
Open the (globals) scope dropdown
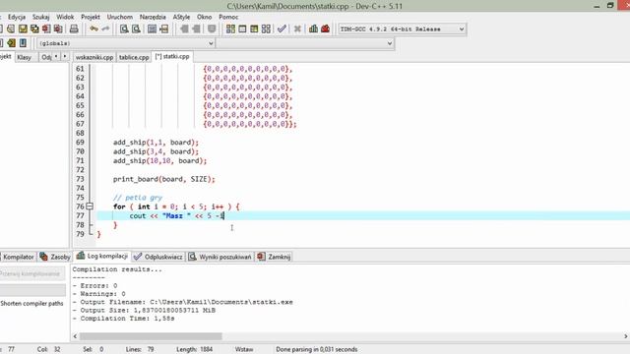[126, 43]
